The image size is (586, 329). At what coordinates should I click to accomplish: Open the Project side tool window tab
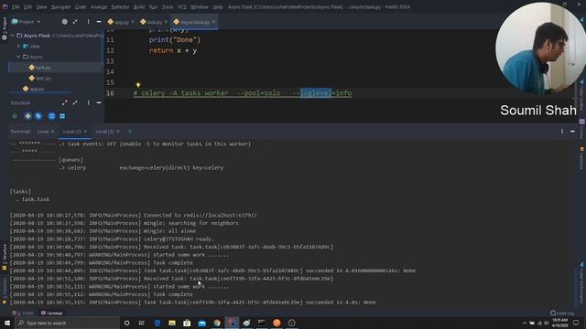4,28
